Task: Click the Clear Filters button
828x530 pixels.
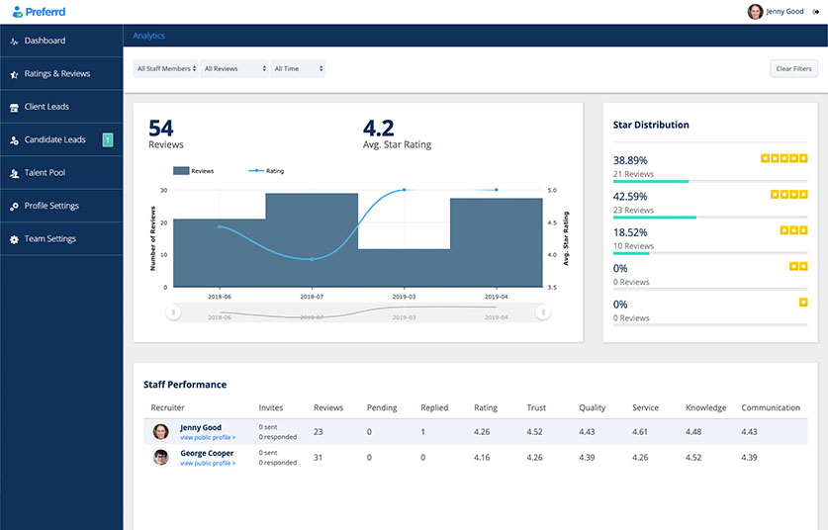Action: point(793,68)
